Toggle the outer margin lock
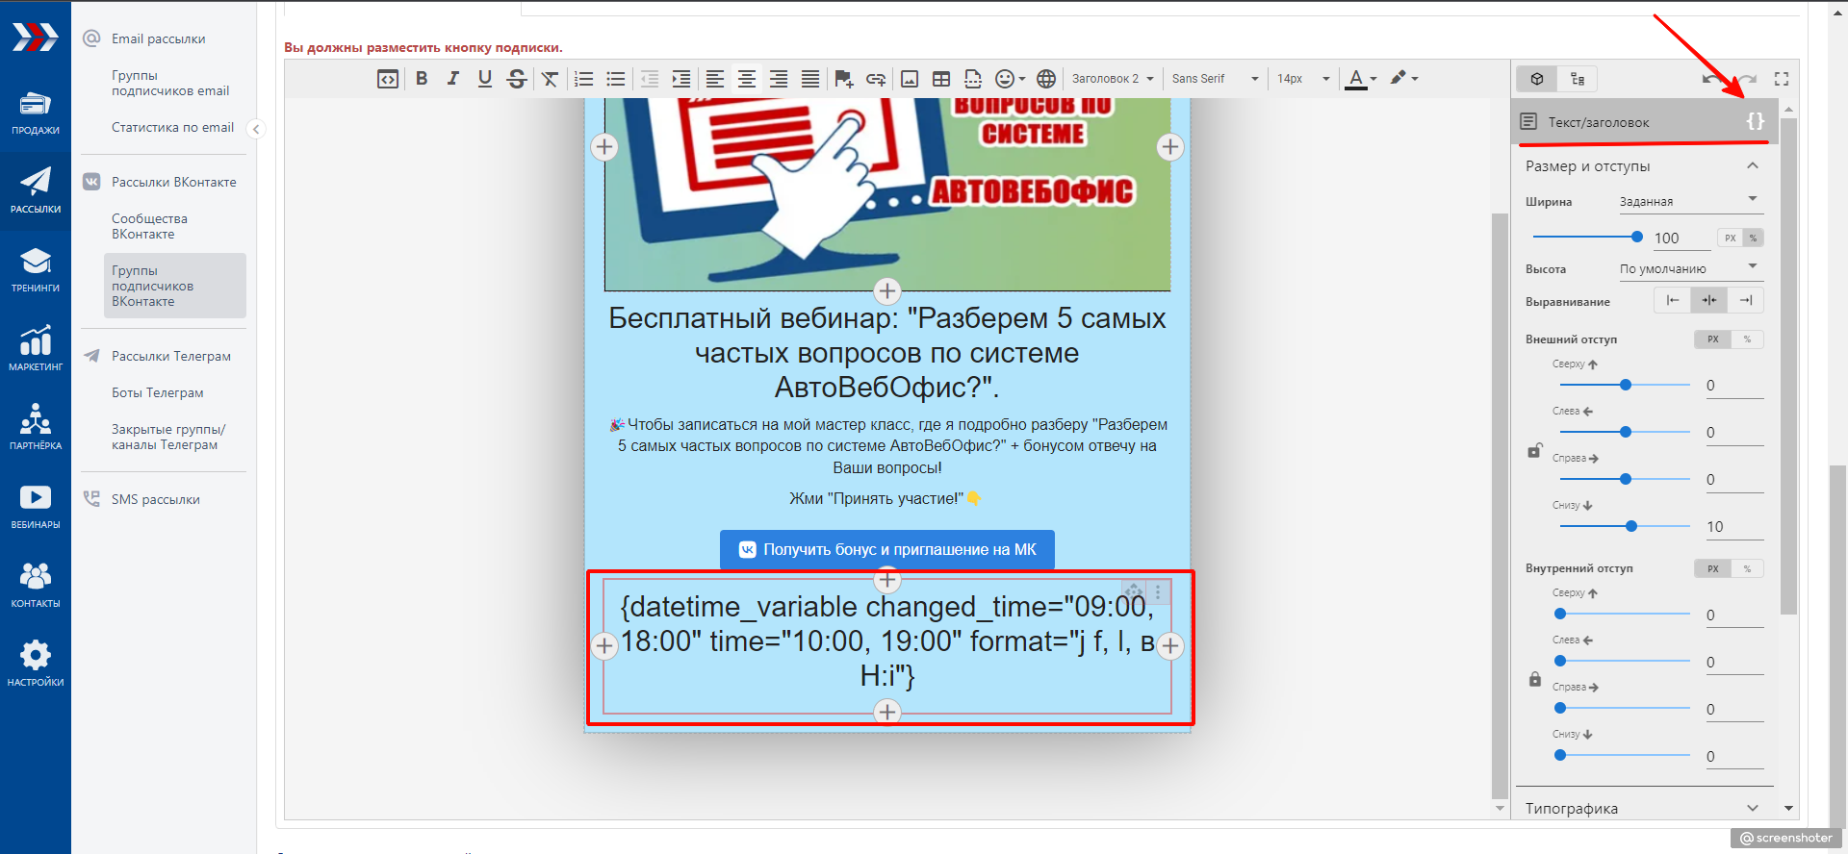The image size is (1848, 854). tap(1535, 450)
